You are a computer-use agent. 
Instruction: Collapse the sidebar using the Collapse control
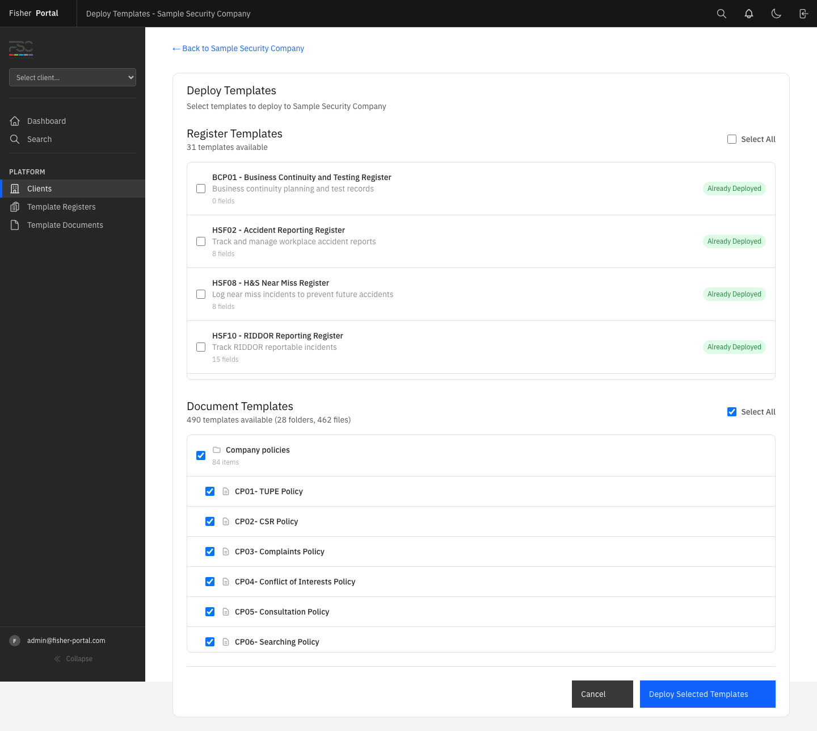tap(73, 659)
